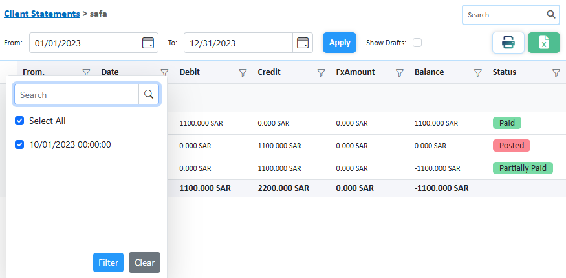Open the Status column filter
Viewport: 566px width, 278px height.
tap(556, 73)
